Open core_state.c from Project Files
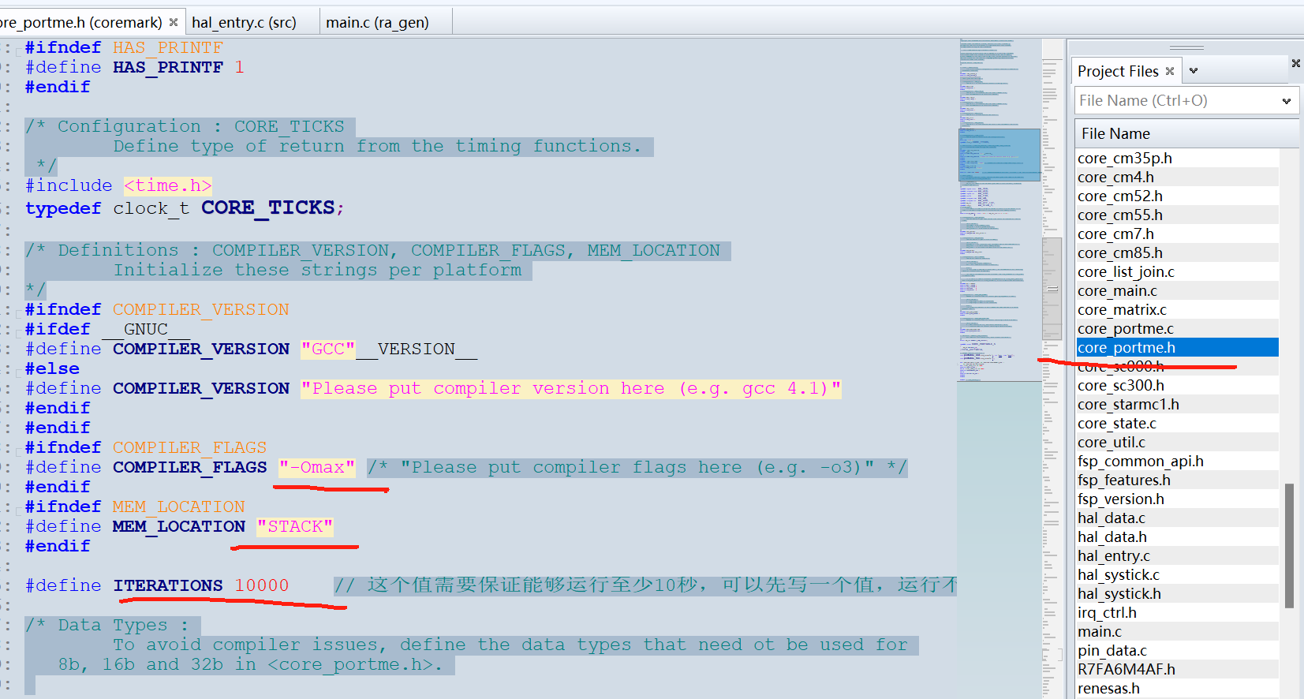The height and width of the screenshot is (699, 1304). coord(1177,424)
